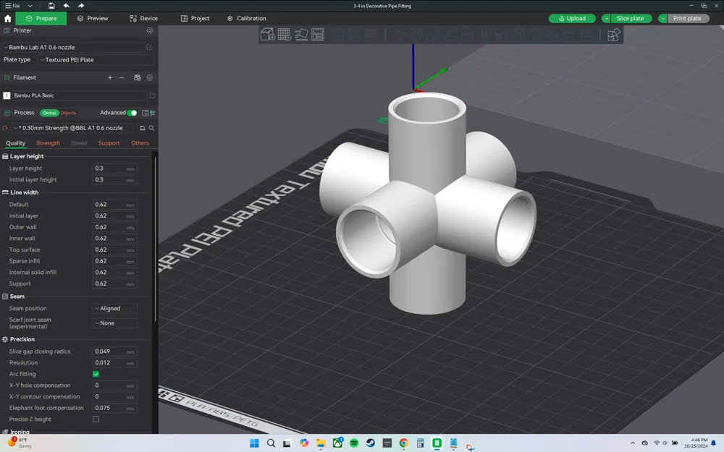Open the Assembly view icon on toolbar right
The width and height of the screenshot is (724, 452).
(x=613, y=34)
